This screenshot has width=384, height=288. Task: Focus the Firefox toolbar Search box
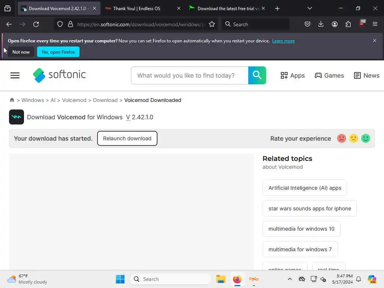(x=255, y=24)
